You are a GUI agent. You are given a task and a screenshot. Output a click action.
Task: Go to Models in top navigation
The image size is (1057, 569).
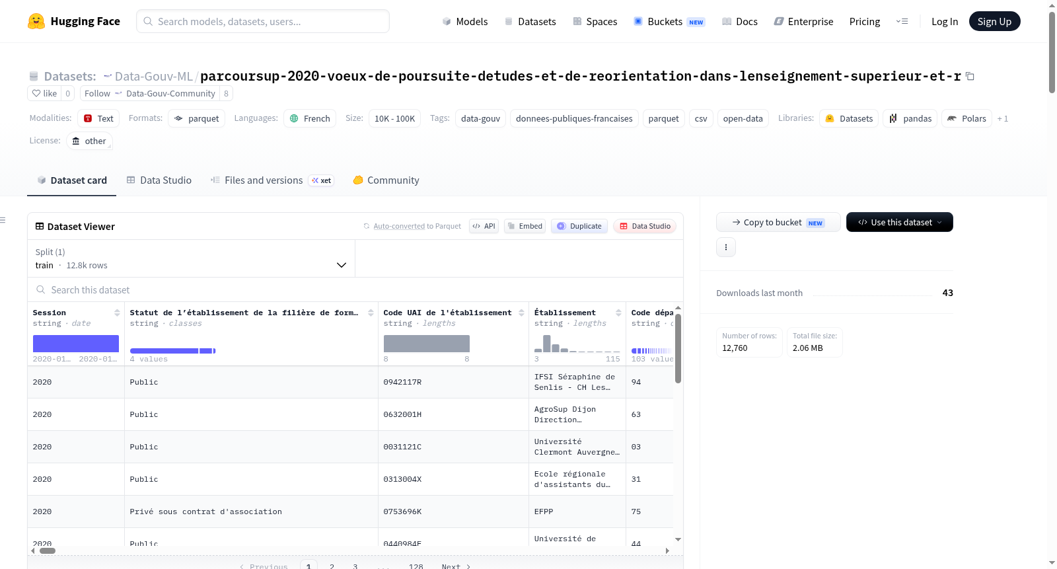click(x=464, y=21)
